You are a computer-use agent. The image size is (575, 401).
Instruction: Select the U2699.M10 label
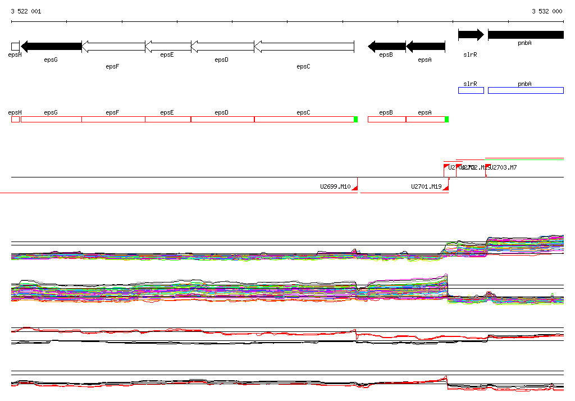coord(335,186)
